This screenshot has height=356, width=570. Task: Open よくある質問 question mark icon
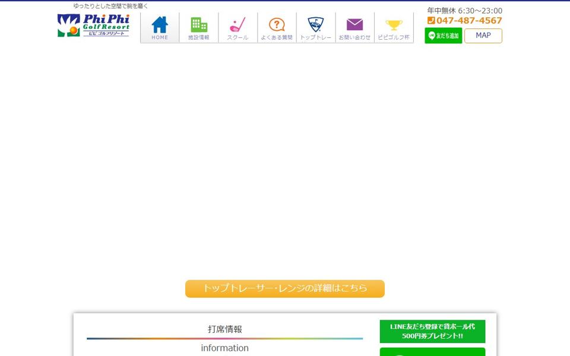(277, 28)
